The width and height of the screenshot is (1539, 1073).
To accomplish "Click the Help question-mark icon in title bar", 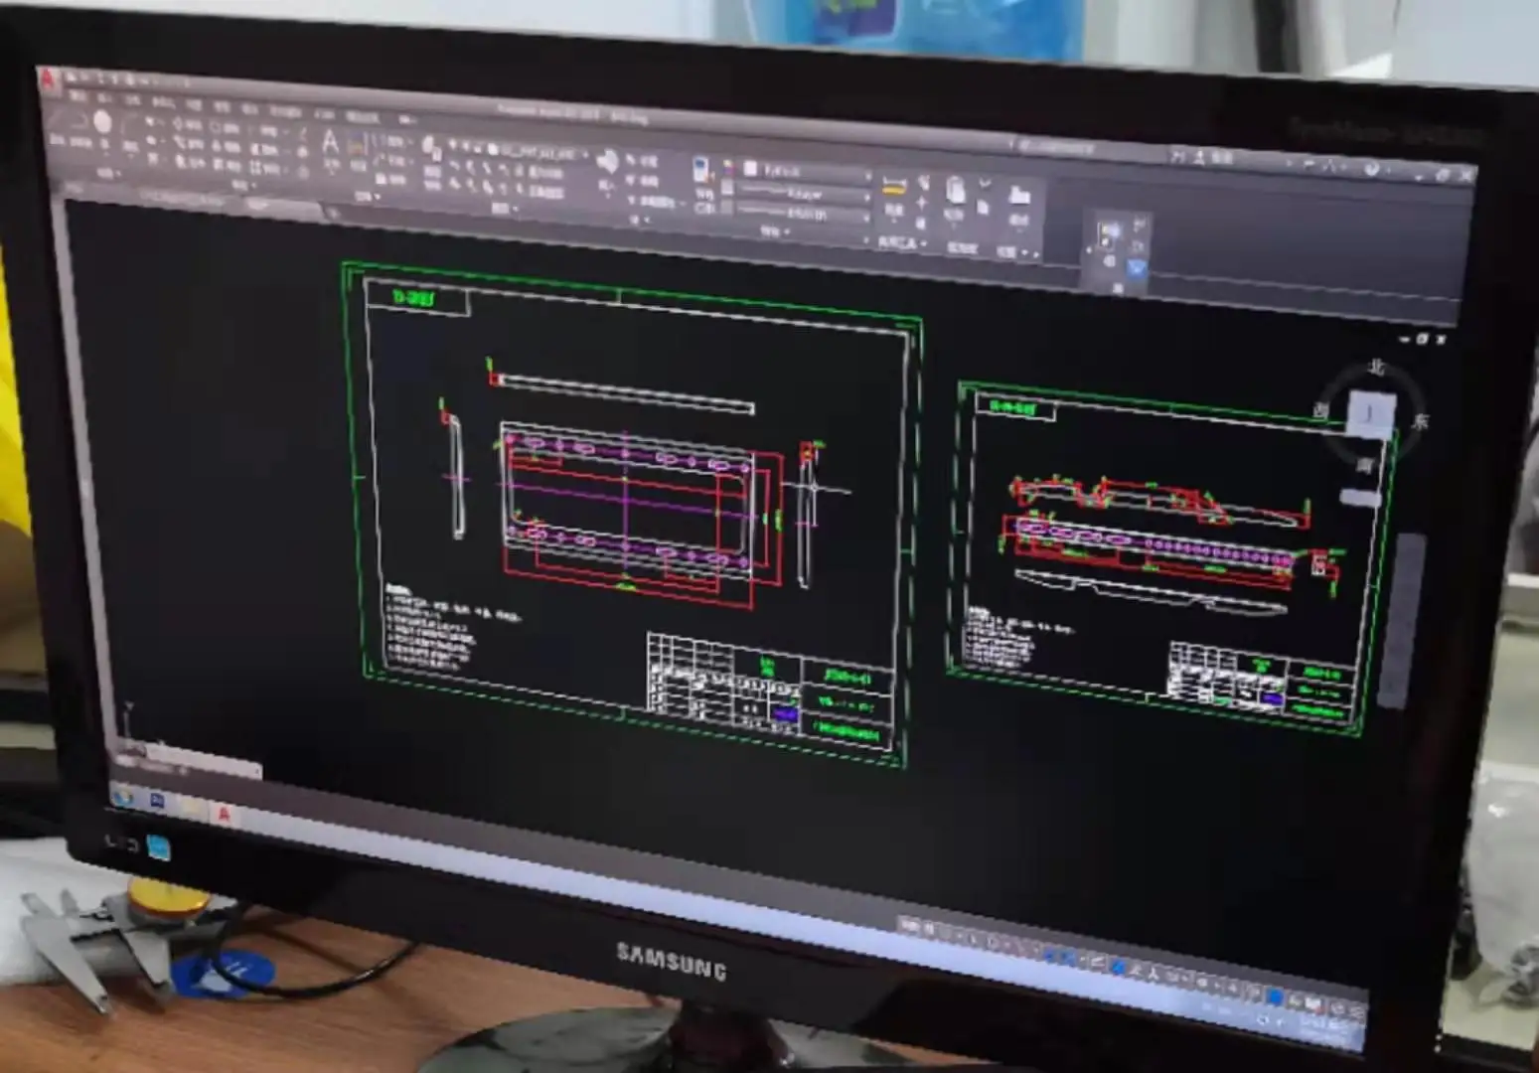I will [1372, 169].
